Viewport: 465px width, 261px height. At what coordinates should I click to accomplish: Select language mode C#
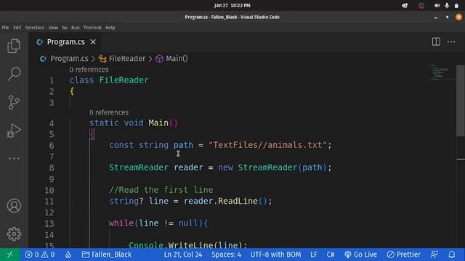click(x=331, y=254)
